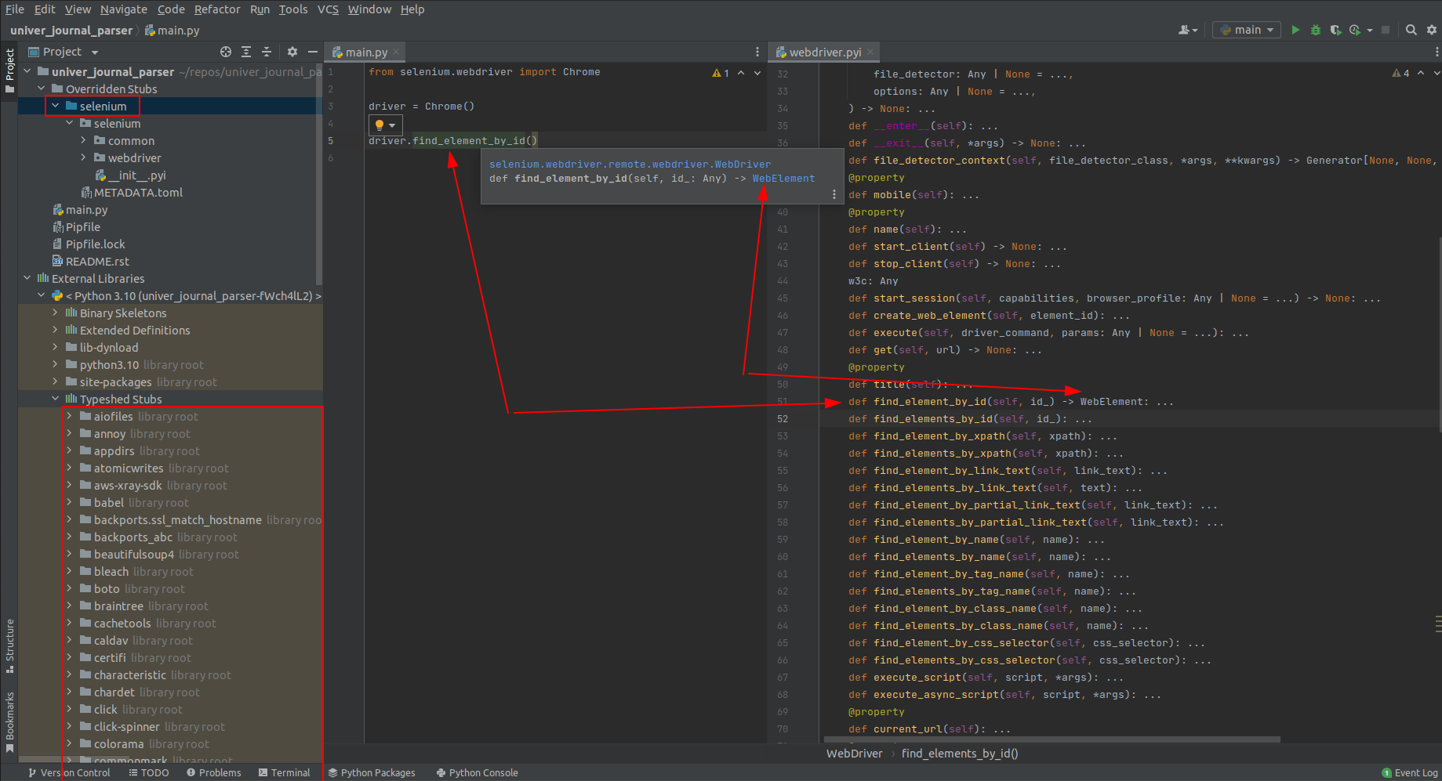Viewport: 1442px width, 781px height.
Task: Click the horizontal scrollbar of webdriver.pyi editor
Action: [1052, 739]
